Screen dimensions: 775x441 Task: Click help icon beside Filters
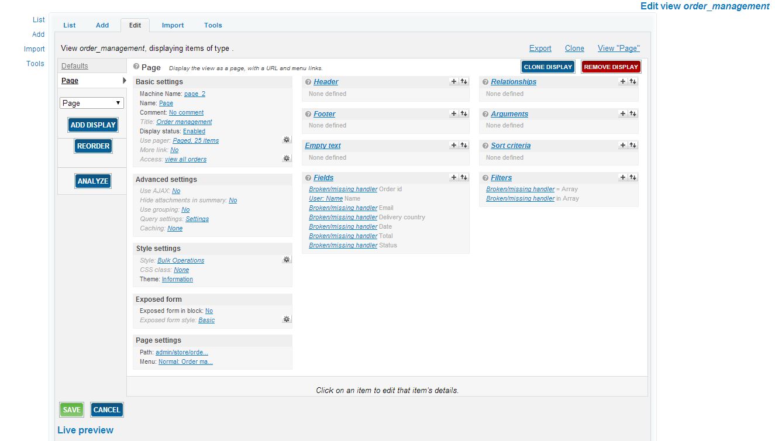(x=485, y=178)
